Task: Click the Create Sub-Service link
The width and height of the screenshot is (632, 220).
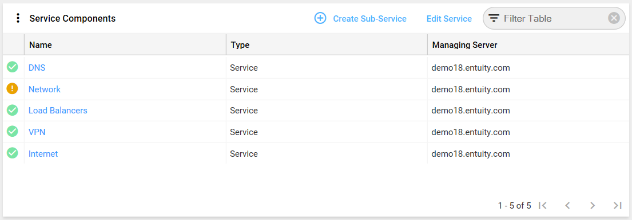Action: pyautogui.click(x=369, y=19)
